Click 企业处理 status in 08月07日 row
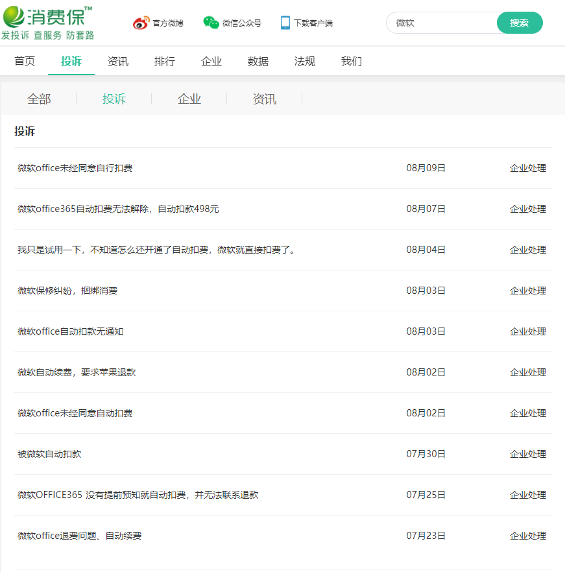This screenshot has width=565, height=572. pyautogui.click(x=528, y=209)
